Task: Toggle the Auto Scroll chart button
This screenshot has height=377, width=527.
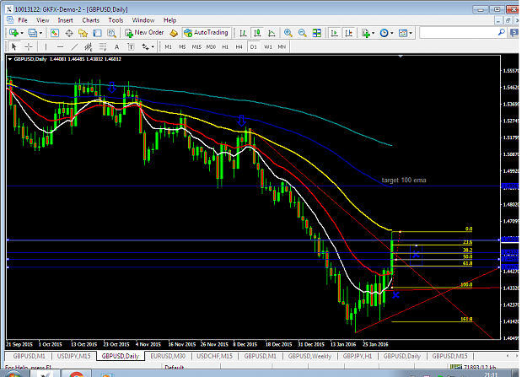Action: point(335,33)
